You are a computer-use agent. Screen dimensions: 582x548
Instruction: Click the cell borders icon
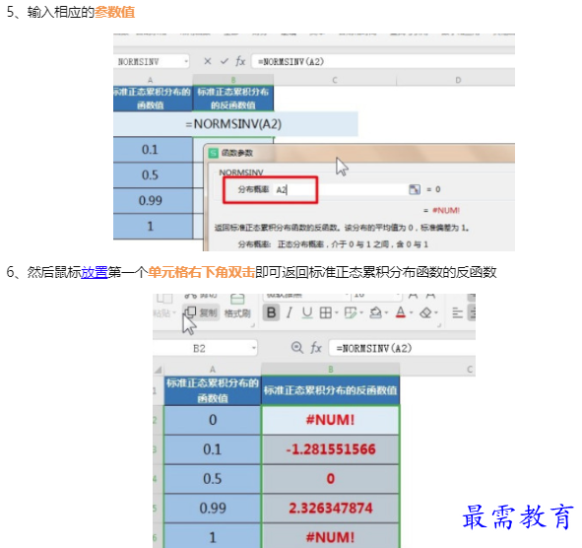click(326, 312)
